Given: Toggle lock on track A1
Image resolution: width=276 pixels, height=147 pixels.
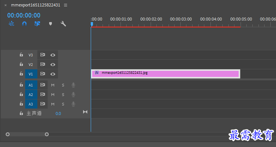Looking at the screenshot, I should pyautogui.click(x=21, y=85).
